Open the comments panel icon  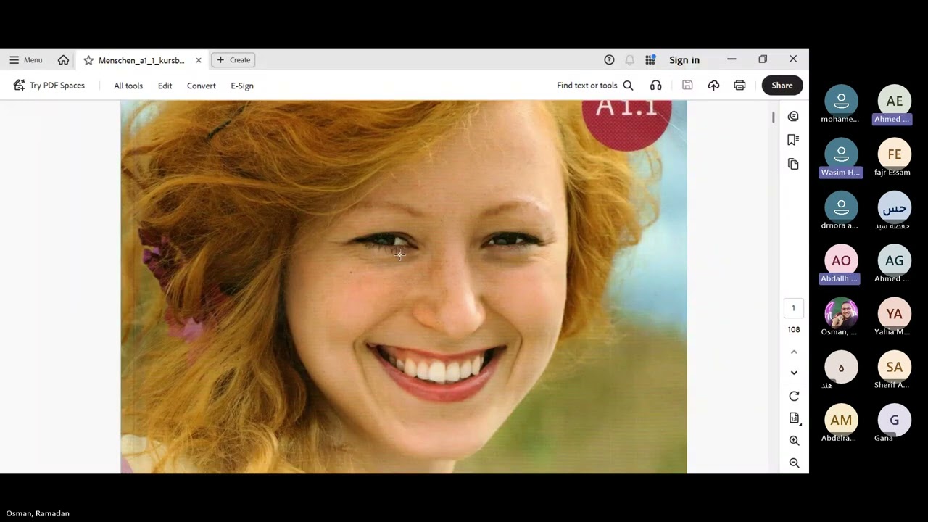793,117
